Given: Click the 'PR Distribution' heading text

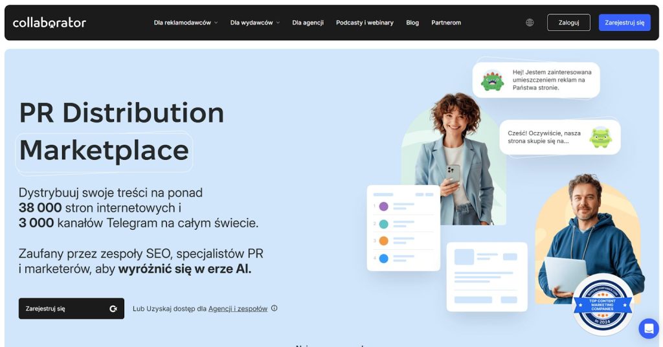Looking at the screenshot, I should coord(122,113).
